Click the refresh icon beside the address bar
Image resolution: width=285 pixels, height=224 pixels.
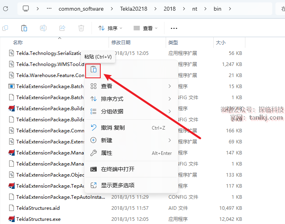coord(6,9)
